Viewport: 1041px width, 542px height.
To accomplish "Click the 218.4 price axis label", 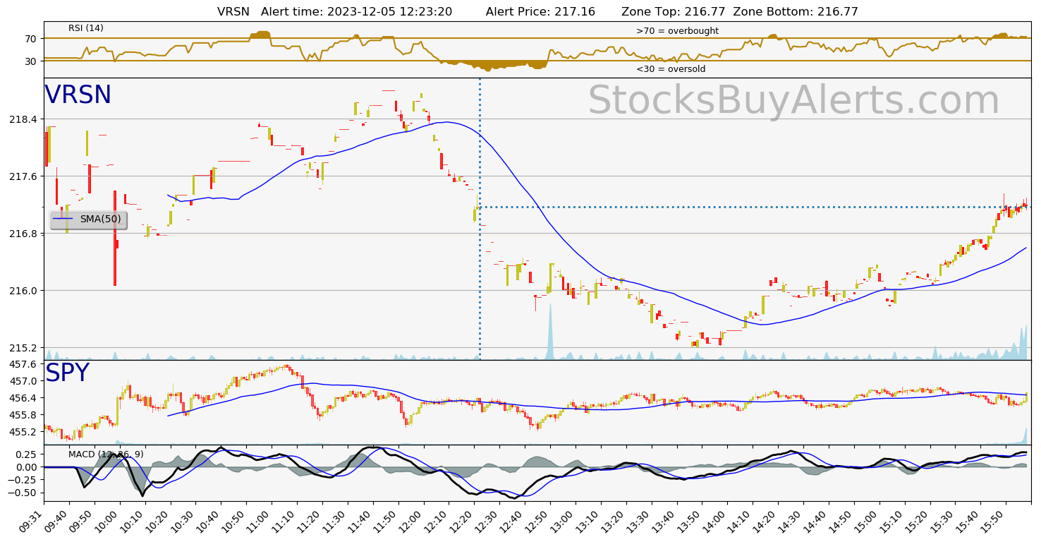I will (23, 119).
